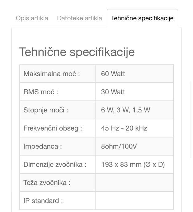Select the Tehnične specifikacije tab
The height and width of the screenshot is (212, 193).
click(x=142, y=18)
